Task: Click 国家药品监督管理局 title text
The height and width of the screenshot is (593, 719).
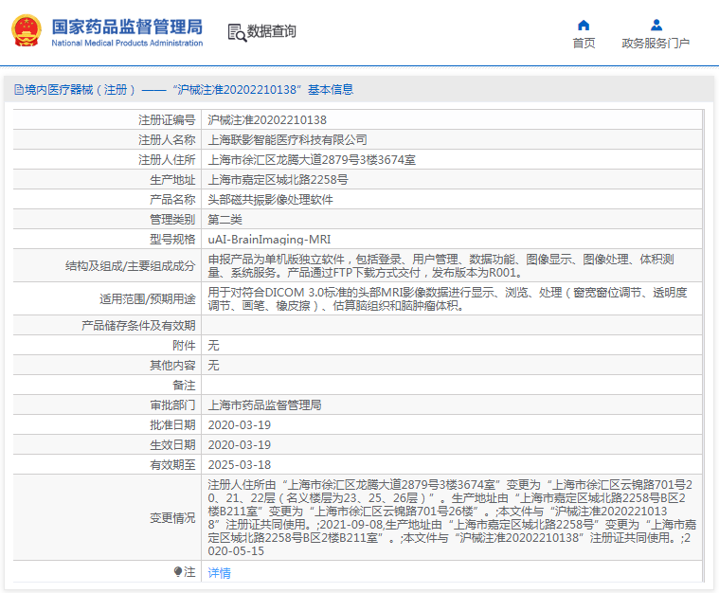Action: (x=127, y=27)
